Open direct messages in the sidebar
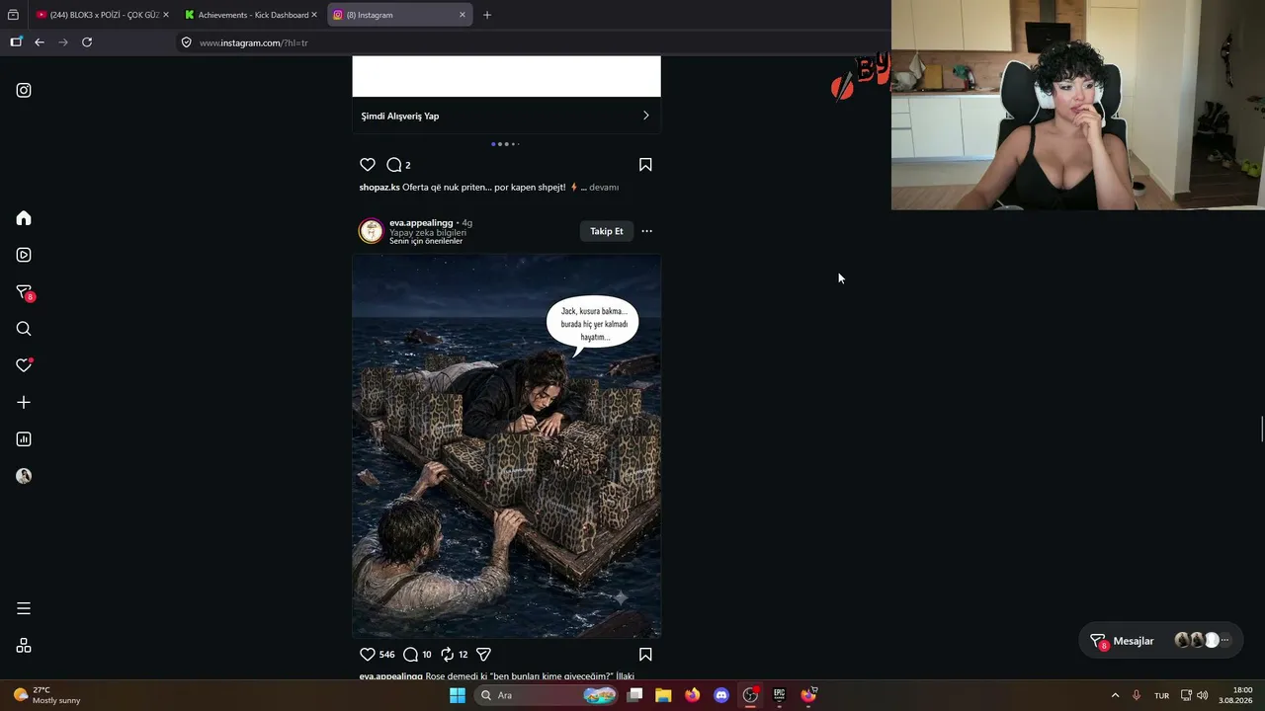This screenshot has width=1265, height=711. 25,292
